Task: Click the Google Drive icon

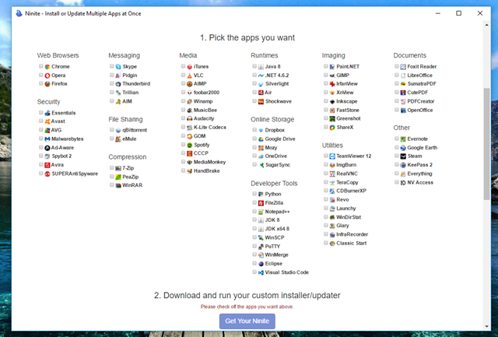Action: 261,139
